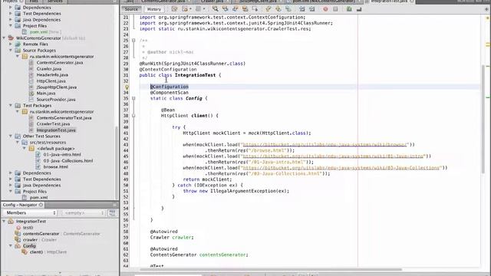Click the editor horizontal scrollbar

tap(271, 269)
